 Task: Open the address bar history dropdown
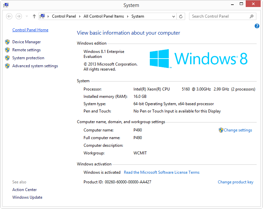pyautogui.click(x=173, y=16)
